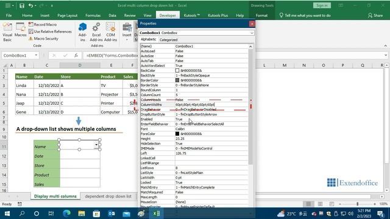390x219 pixels.
Task: Click the Excel taskbar icon
Action: click(157, 214)
